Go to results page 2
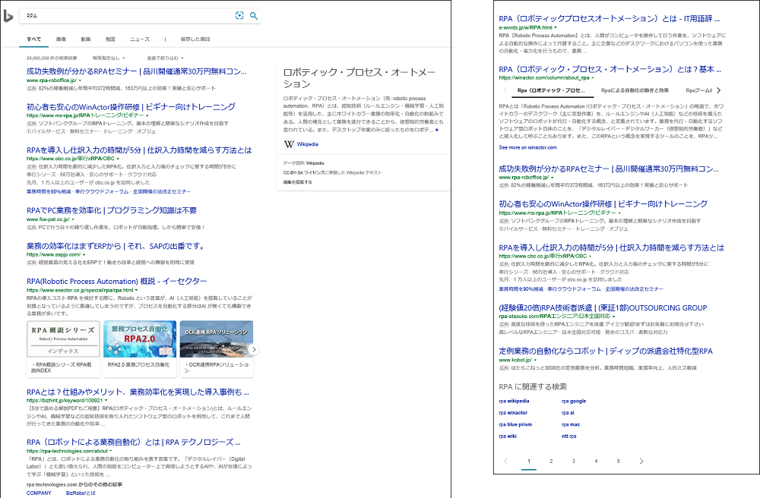Screen dimensions: 760x498 pos(551,462)
